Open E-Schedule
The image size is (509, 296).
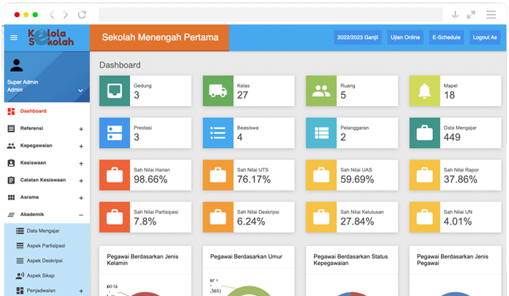tap(446, 37)
